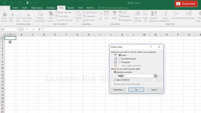The image size is (201, 113).
Task: Select New worksheet radio option
Action: pos(115,80)
